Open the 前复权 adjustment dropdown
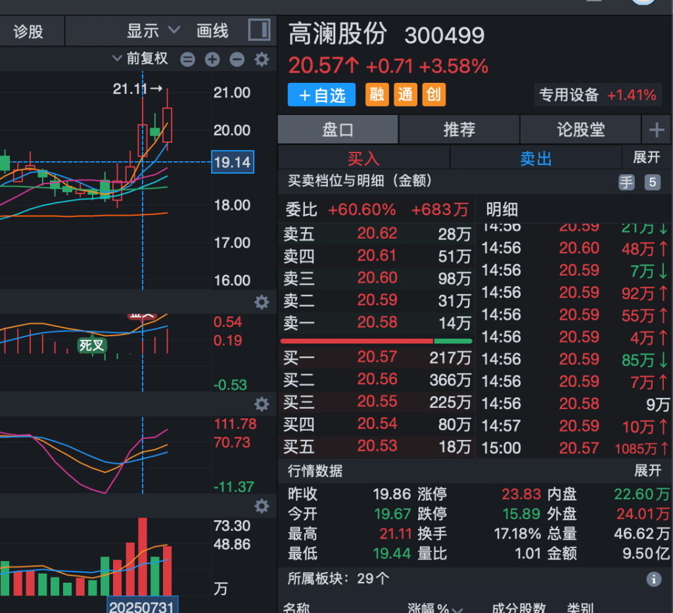 (141, 59)
